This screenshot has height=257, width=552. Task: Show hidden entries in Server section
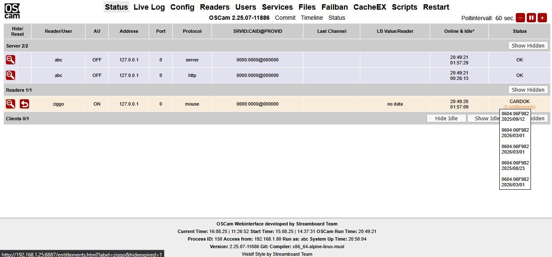(x=528, y=45)
